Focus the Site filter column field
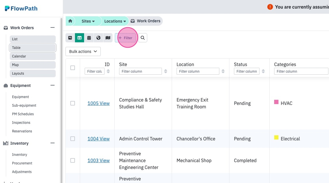Screen dimensions: 329x183 click(x=140, y=71)
